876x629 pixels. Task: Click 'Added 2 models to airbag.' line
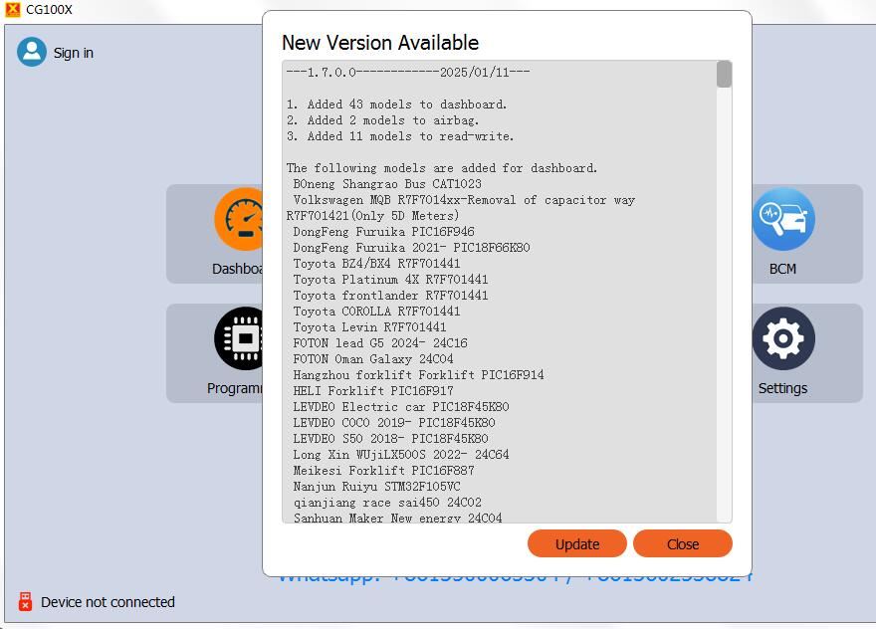point(382,120)
